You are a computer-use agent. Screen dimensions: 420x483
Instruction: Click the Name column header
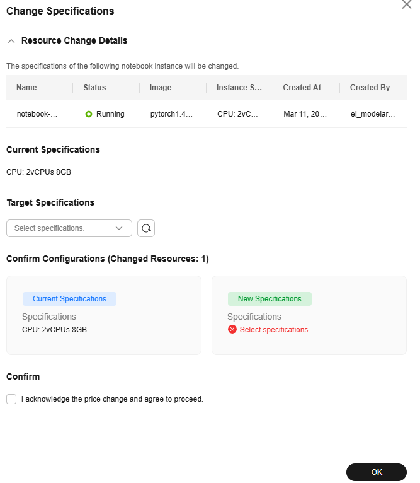pyautogui.click(x=26, y=88)
